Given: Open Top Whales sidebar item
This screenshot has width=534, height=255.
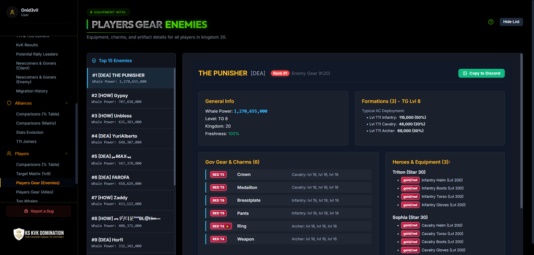Looking at the screenshot, I should point(27,201).
